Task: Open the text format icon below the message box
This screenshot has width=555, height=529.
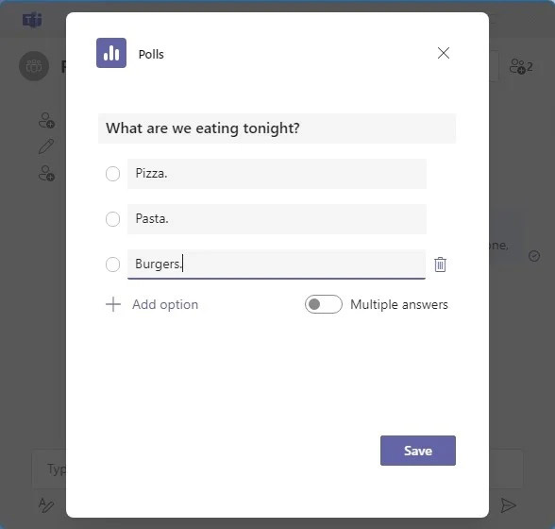Action: pos(46,505)
